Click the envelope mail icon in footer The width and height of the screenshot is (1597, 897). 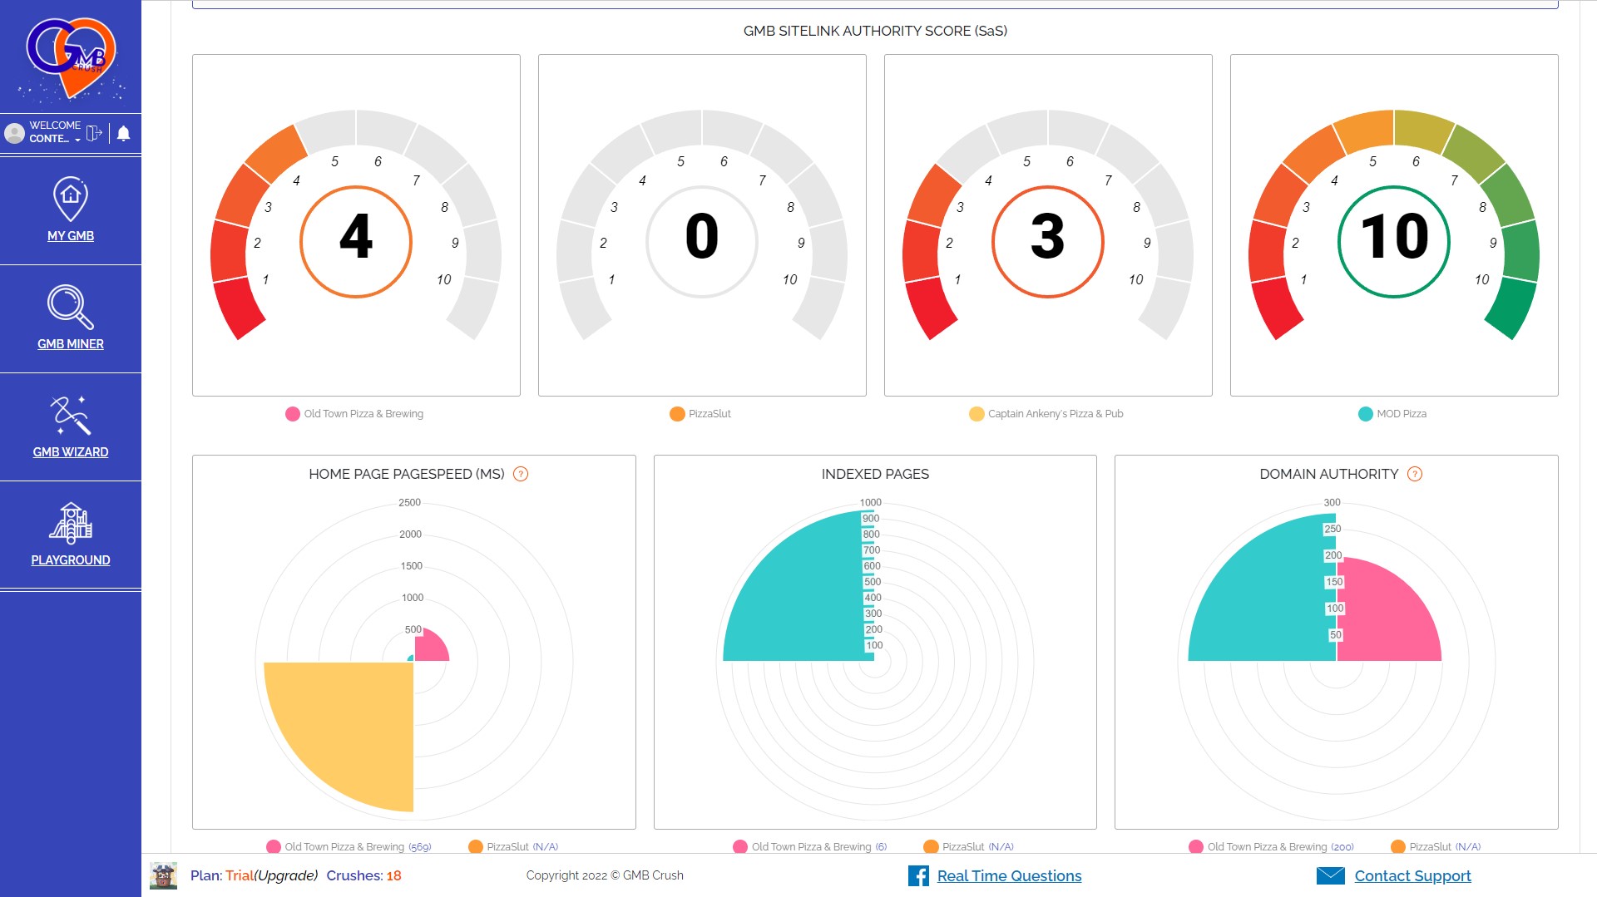point(1331,875)
